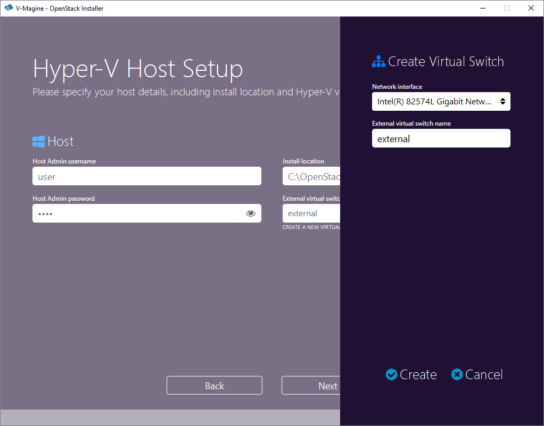The image size is (544, 426).
Task: Cancel the virtual switch creation
Action: (x=477, y=375)
